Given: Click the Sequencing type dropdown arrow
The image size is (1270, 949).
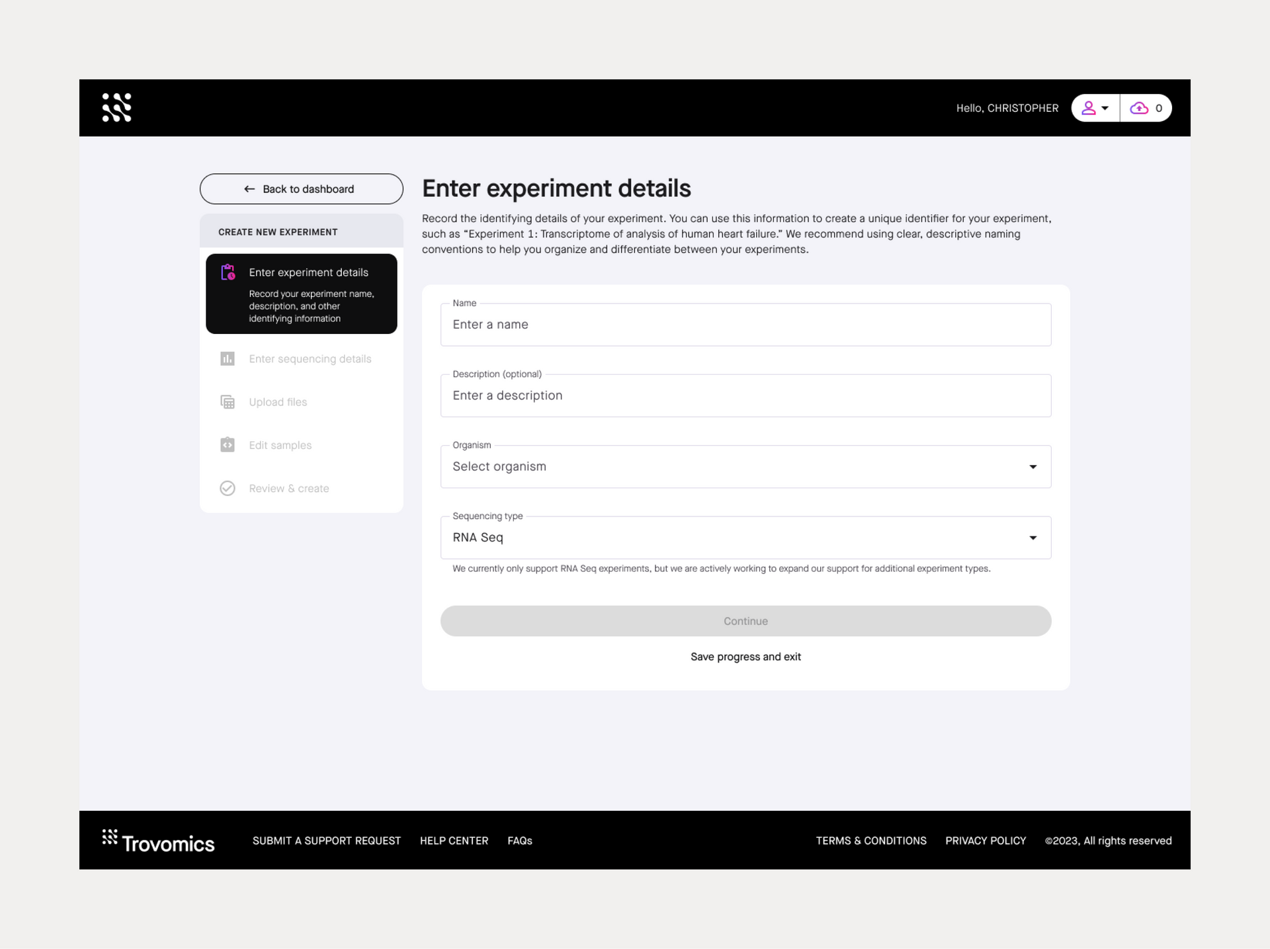Looking at the screenshot, I should 1033,538.
